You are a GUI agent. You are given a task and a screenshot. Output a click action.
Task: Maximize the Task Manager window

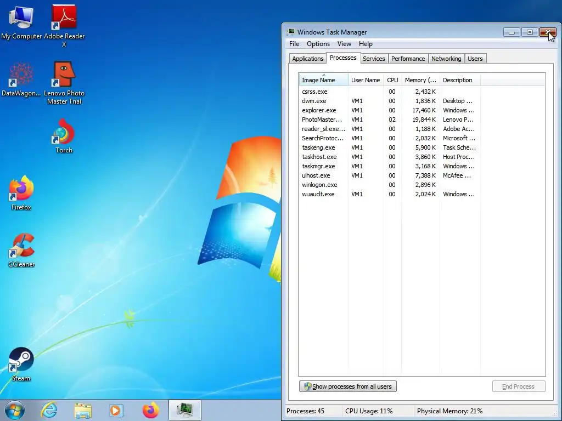click(x=530, y=32)
